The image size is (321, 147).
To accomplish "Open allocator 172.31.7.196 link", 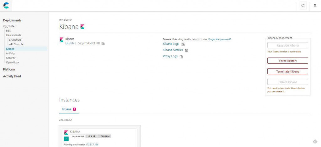I will tap(92, 145).
